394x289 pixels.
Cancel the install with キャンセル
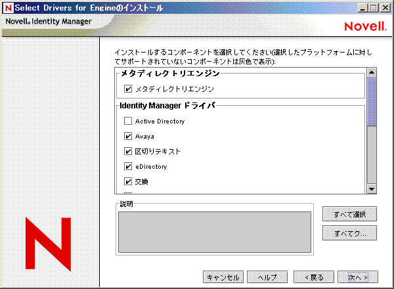click(223, 277)
